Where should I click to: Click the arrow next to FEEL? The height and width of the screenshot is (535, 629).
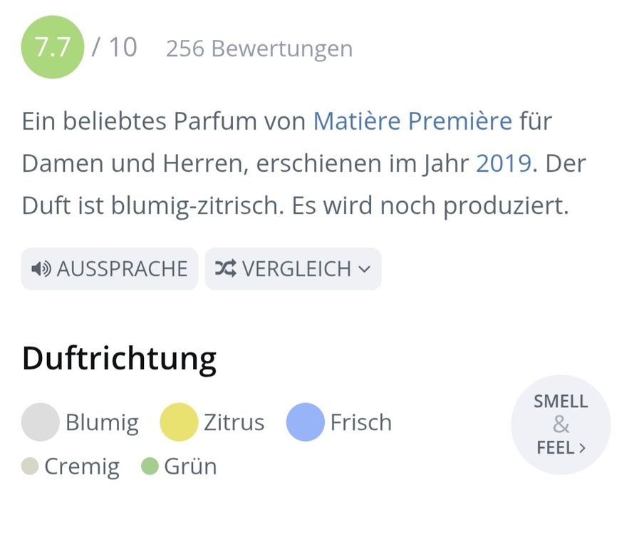click(x=583, y=448)
